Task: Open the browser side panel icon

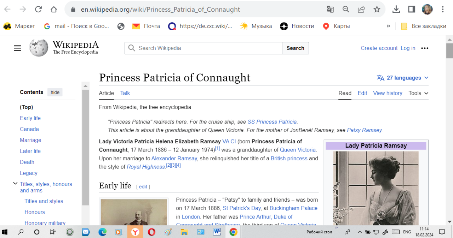Action: pos(411,10)
